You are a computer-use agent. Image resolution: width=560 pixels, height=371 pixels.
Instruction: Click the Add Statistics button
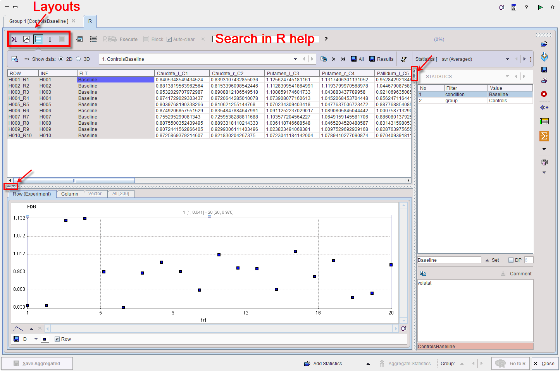click(x=323, y=364)
